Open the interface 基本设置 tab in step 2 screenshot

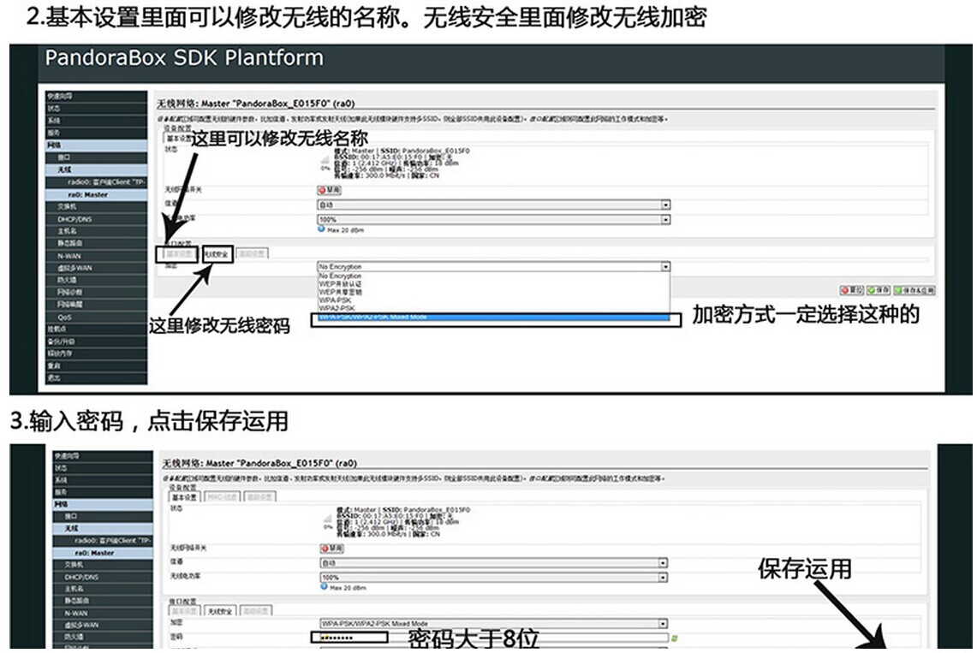pos(180,254)
